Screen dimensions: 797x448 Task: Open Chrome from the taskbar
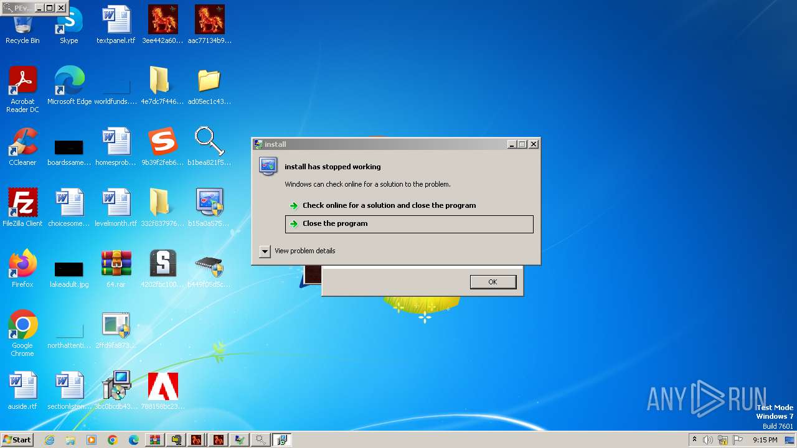113,440
